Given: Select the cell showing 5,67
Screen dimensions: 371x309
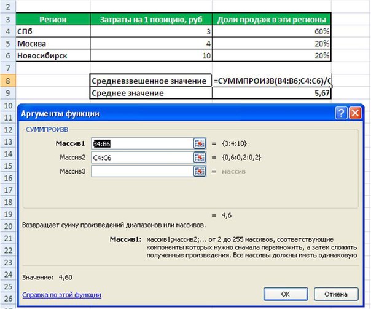Looking at the screenshot, I should pos(272,94).
